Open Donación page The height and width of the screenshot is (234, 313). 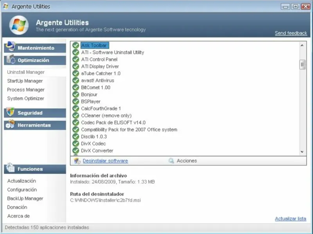17,207
